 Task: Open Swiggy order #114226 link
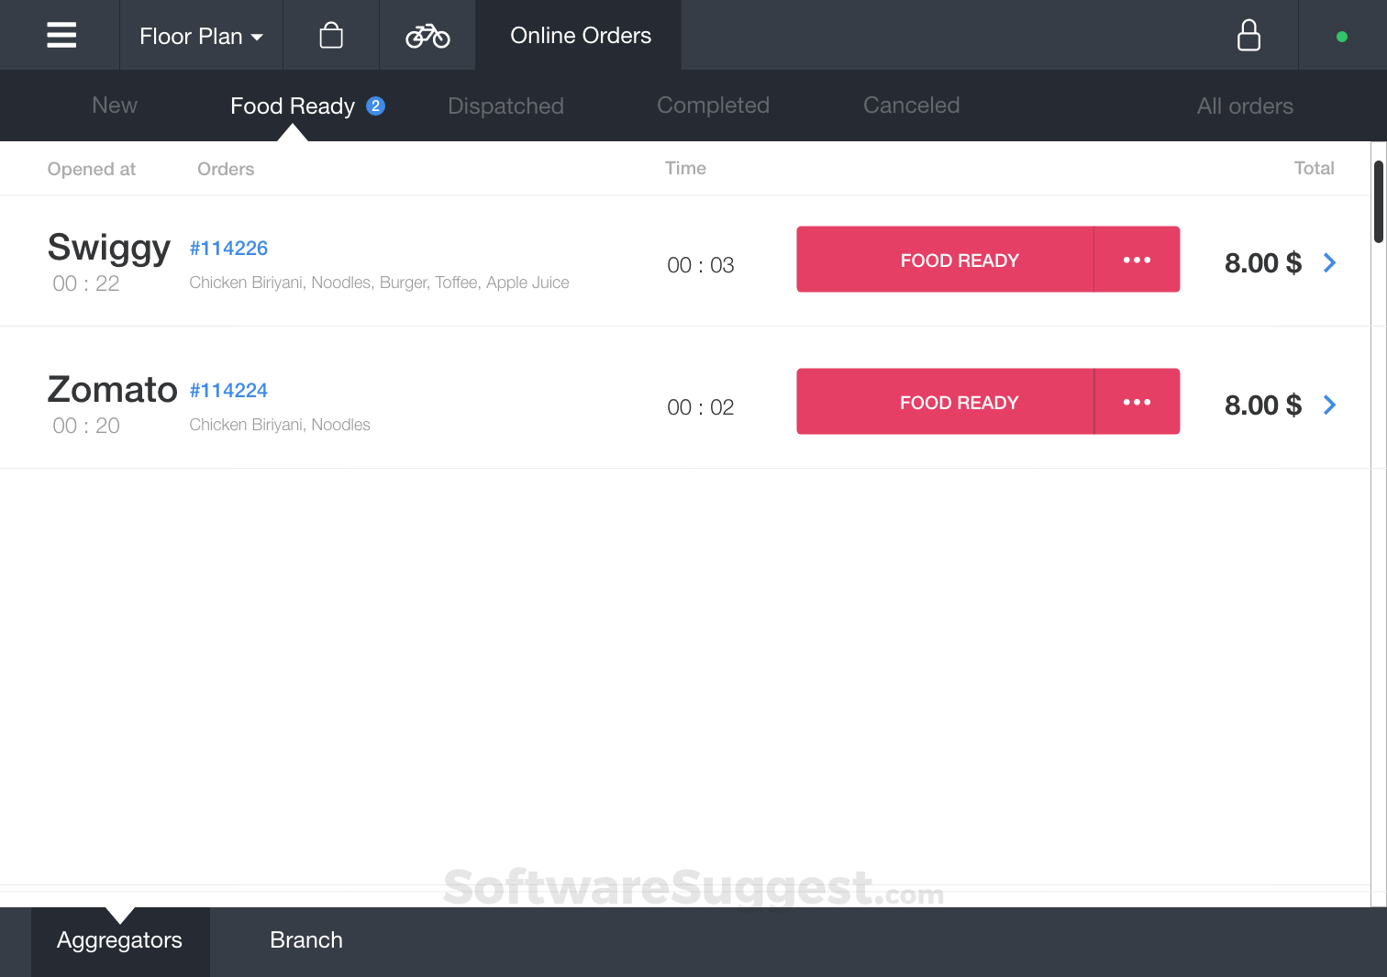(228, 249)
